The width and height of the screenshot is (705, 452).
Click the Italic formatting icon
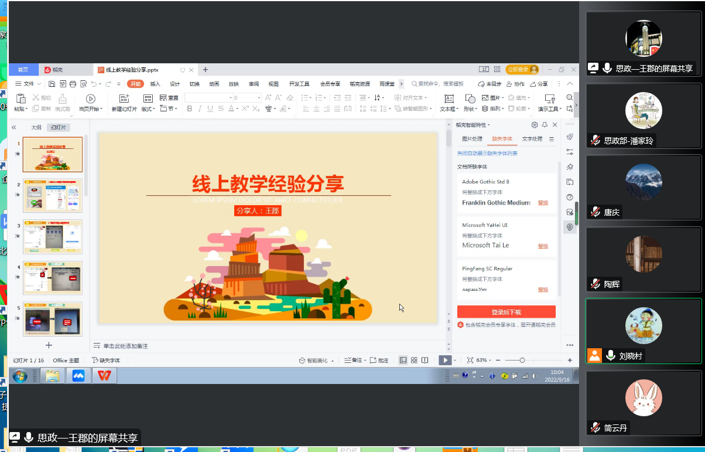click(x=200, y=109)
